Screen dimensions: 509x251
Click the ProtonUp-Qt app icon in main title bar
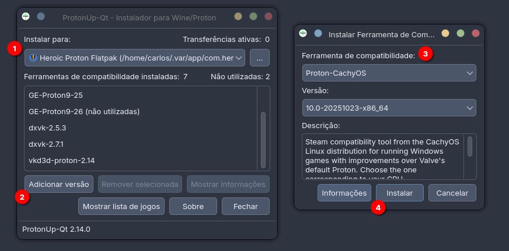click(x=26, y=17)
